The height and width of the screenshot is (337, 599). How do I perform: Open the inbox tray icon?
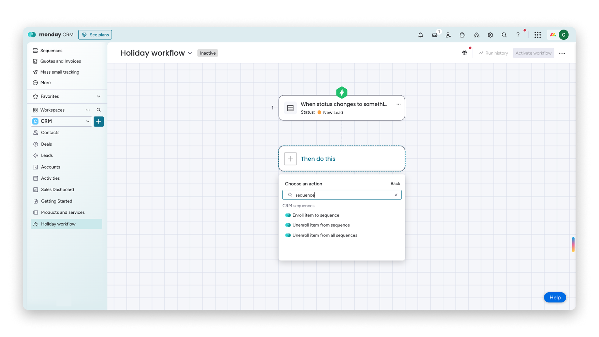coord(435,35)
